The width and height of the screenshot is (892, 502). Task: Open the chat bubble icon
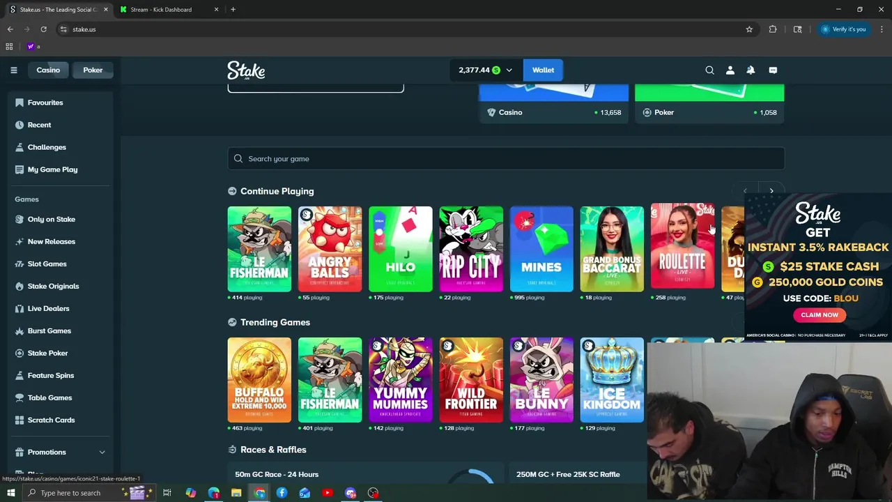pyautogui.click(x=772, y=70)
